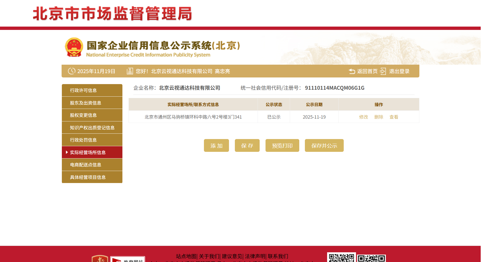Click the 添加 button

click(216, 145)
